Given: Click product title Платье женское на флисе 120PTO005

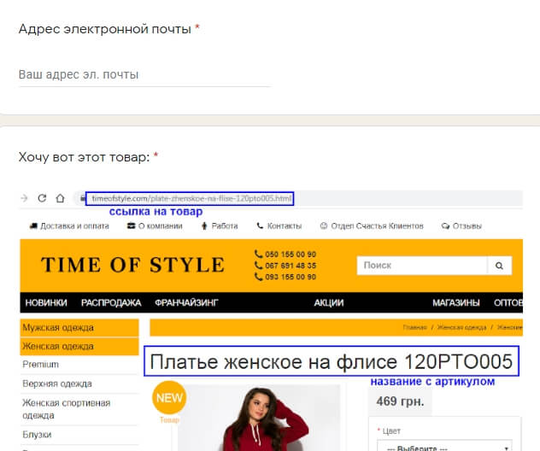Looking at the screenshot, I should [x=332, y=362].
